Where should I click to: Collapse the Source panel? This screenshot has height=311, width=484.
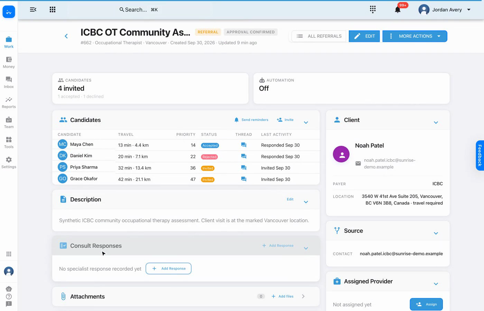click(436, 233)
